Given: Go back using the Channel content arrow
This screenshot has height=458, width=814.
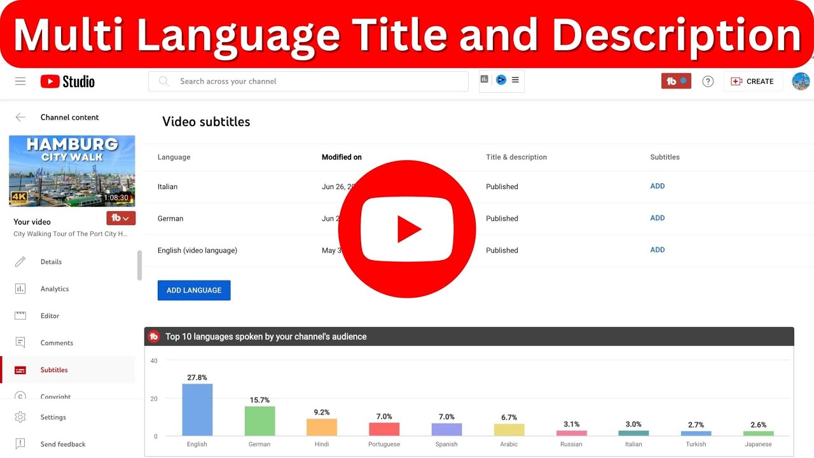Looking at the screenshot, I should tap(20, 117).
